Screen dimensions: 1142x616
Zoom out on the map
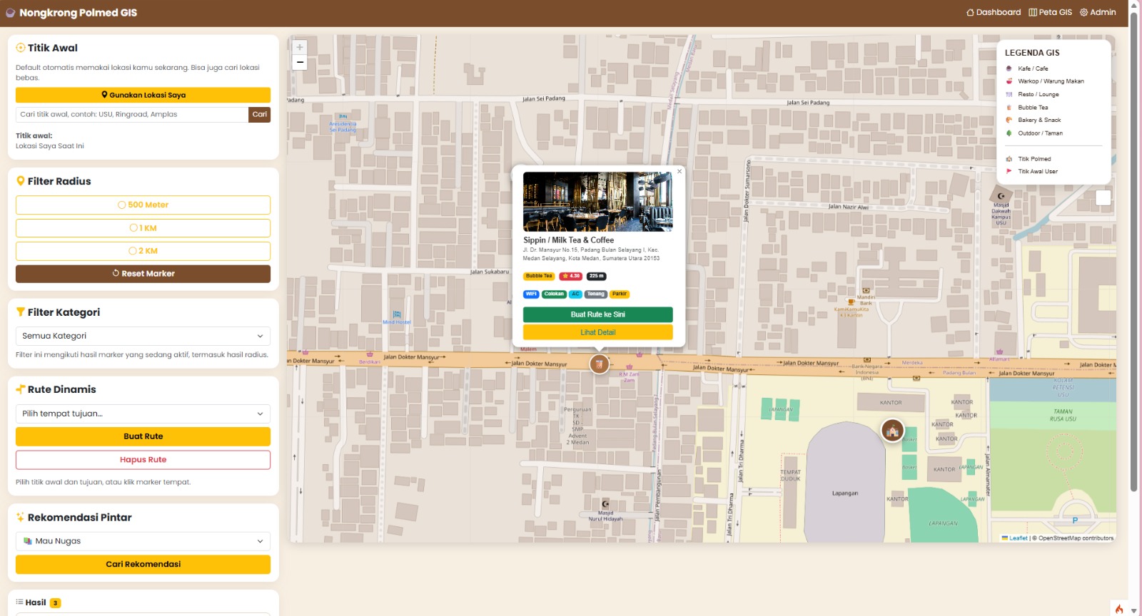(300, 63)
